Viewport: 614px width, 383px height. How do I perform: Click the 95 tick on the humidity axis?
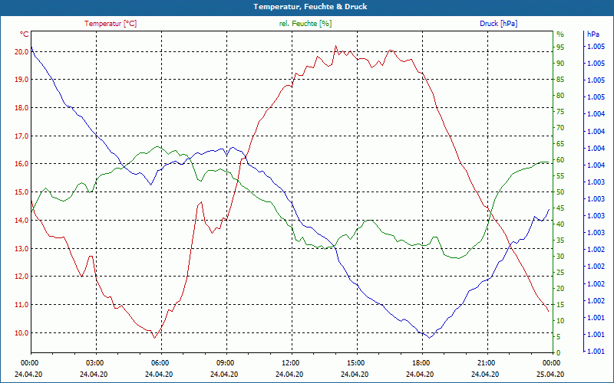[560, 47]
